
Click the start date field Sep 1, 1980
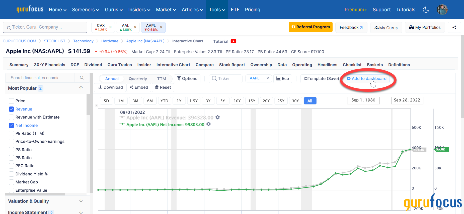click(x=363, y=100)
